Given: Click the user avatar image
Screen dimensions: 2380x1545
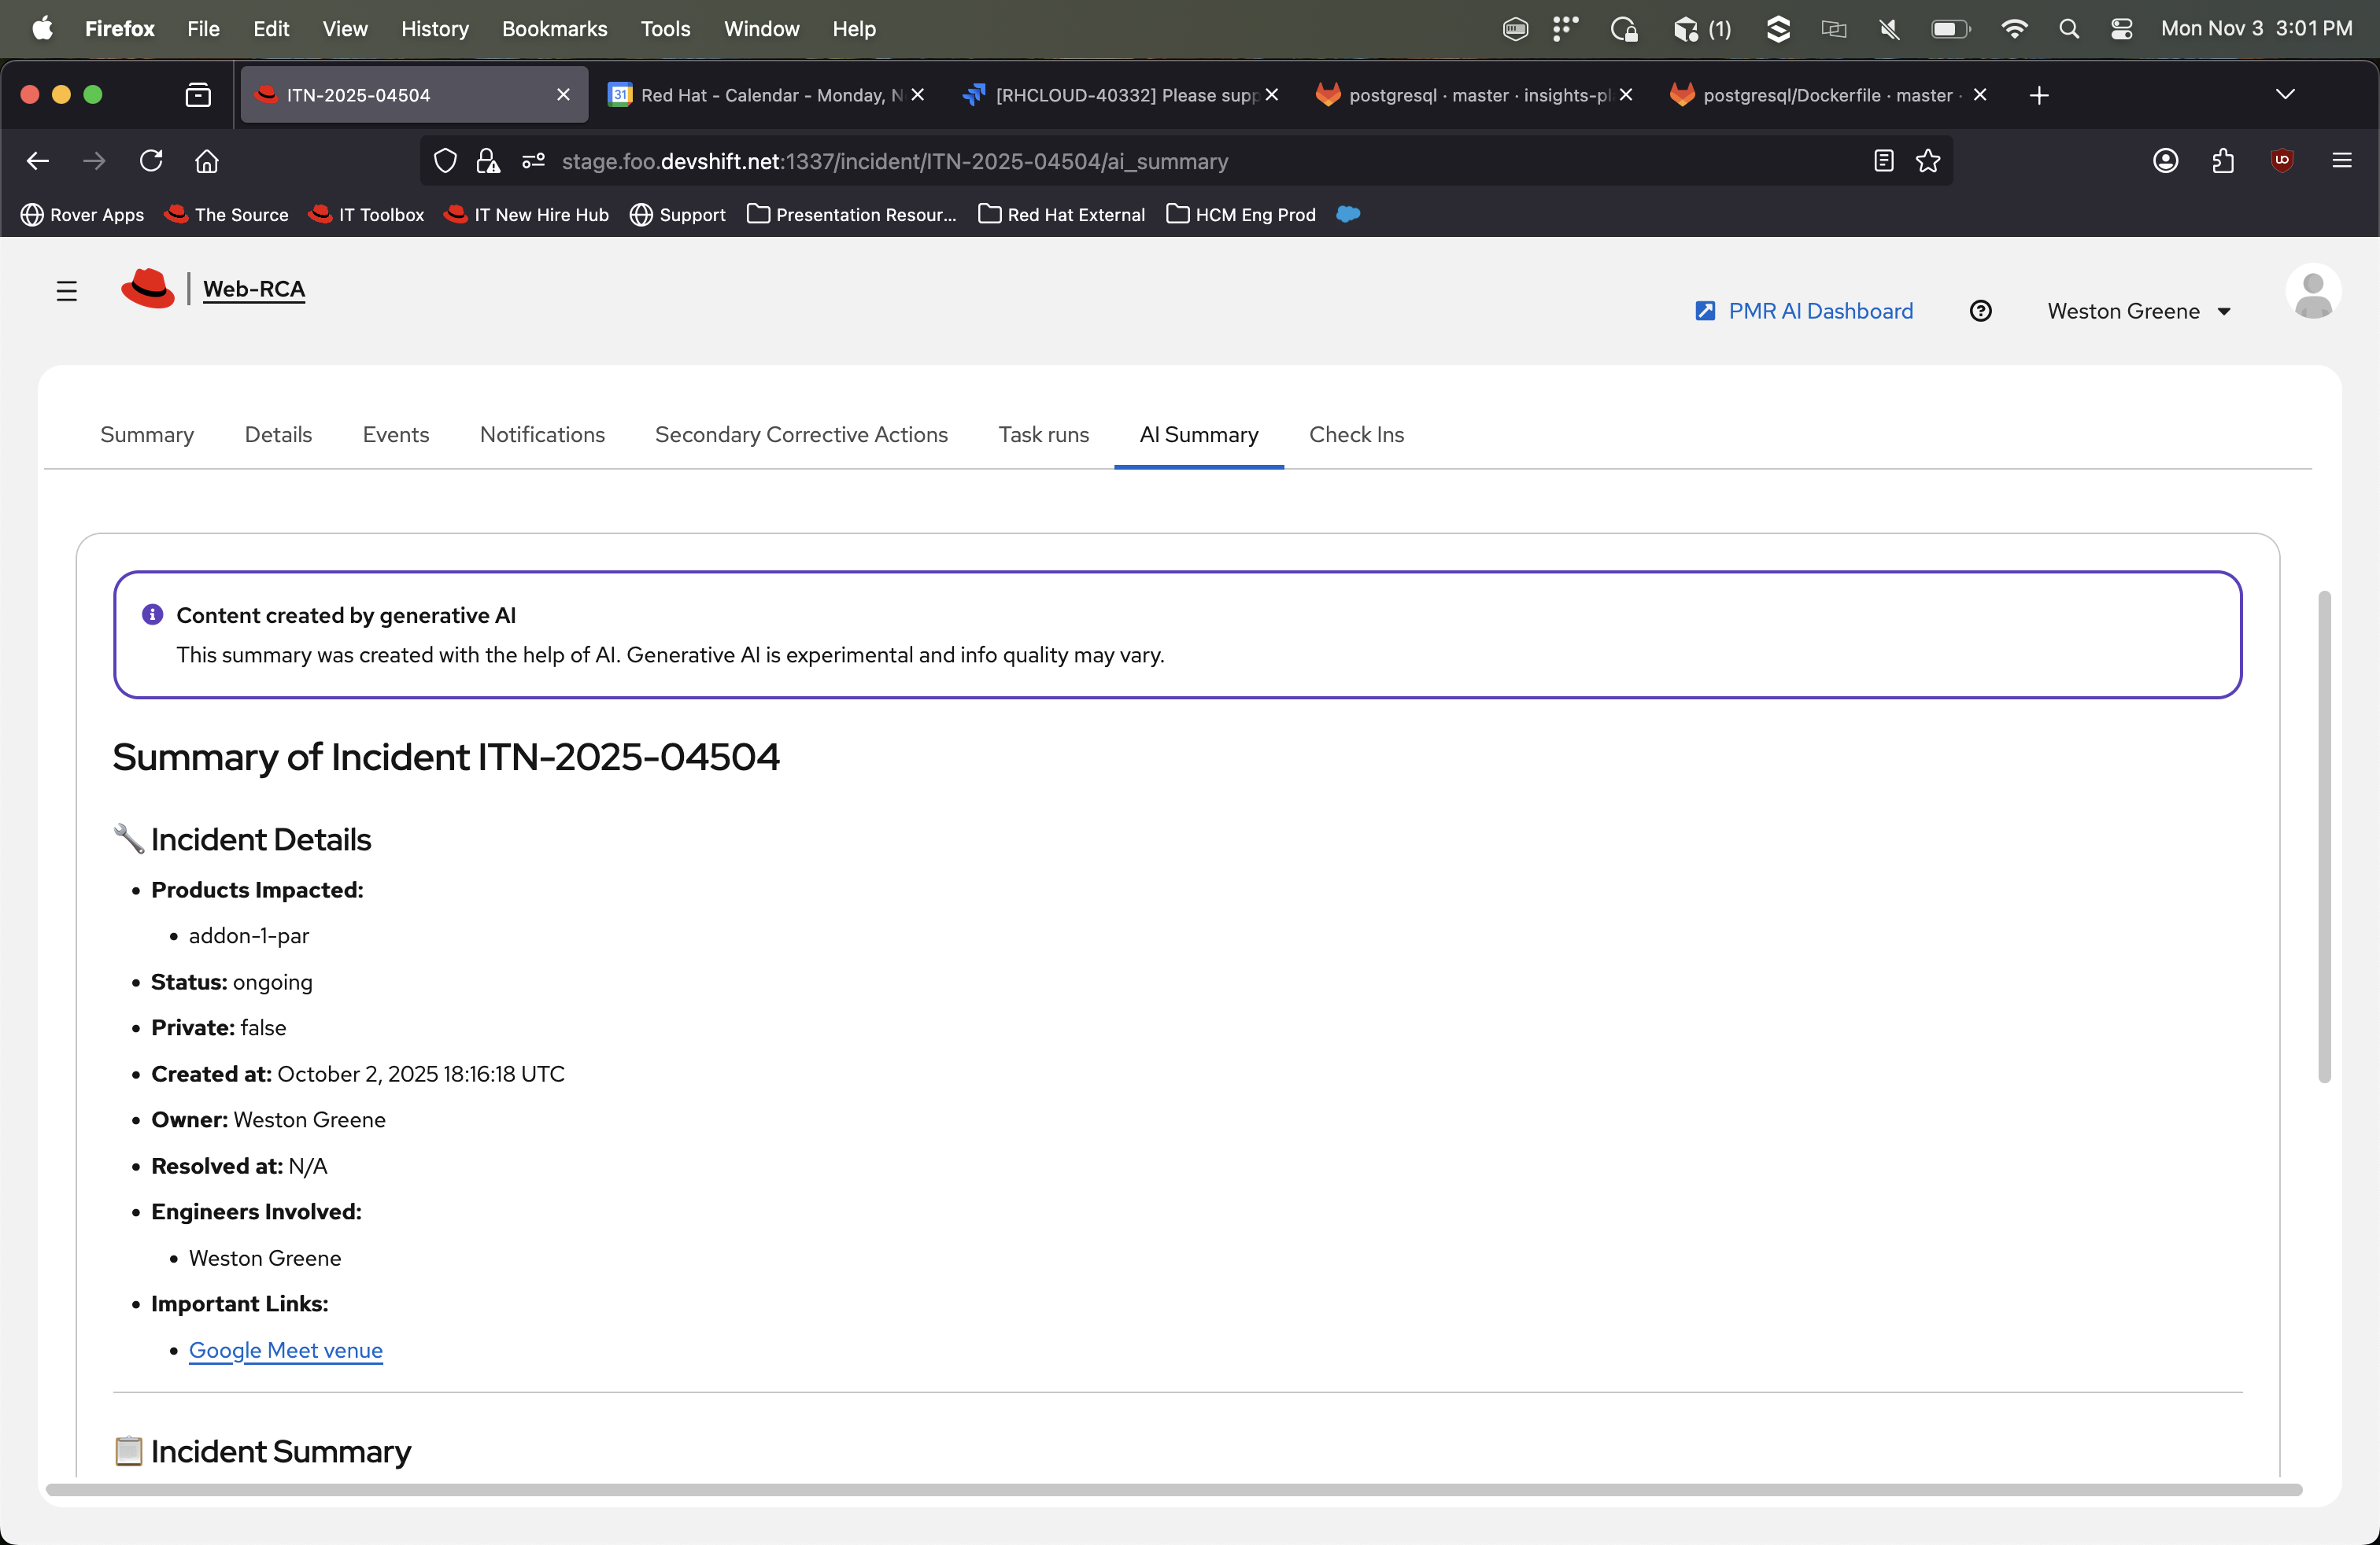Looking at the screenshot, I should (x=2312, y=293).
